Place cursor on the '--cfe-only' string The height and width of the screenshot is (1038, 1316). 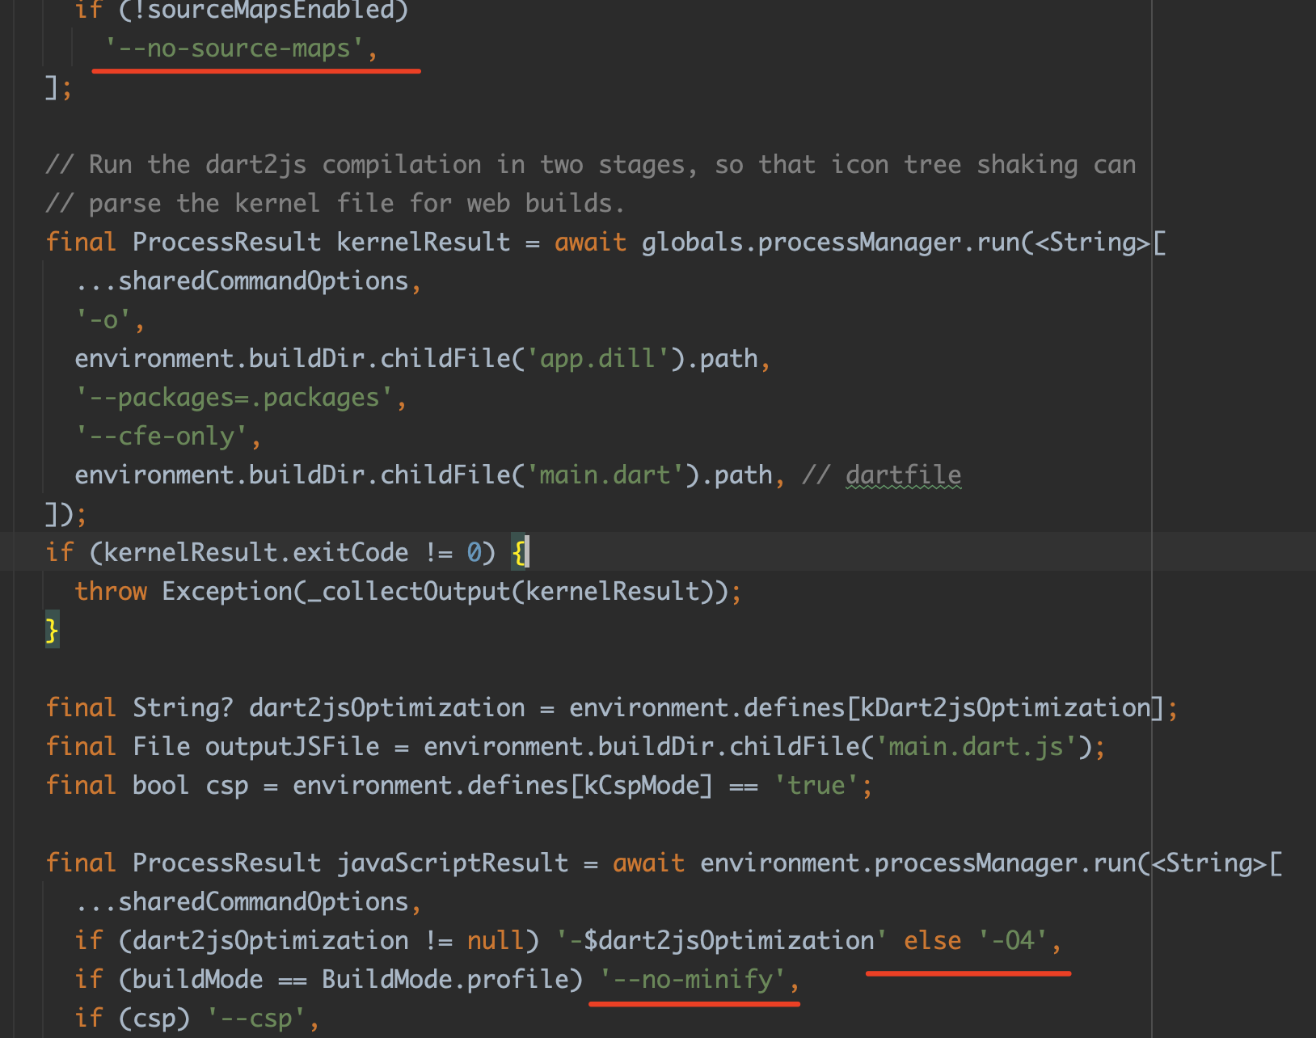[x=162, y=437]
